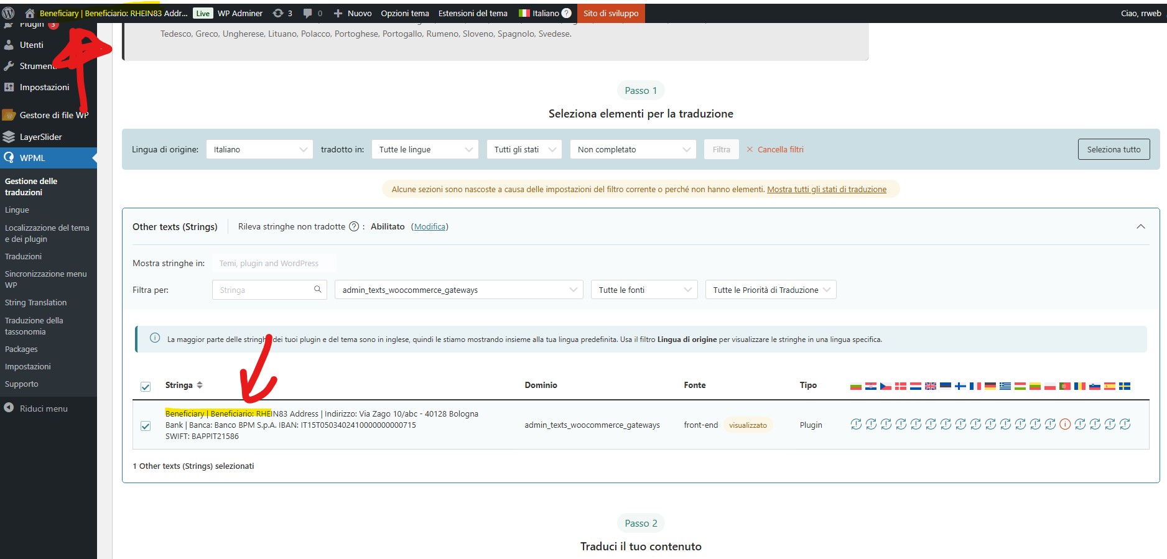
Task: Open Packages under WPML
Action: (x=21, y=349)
